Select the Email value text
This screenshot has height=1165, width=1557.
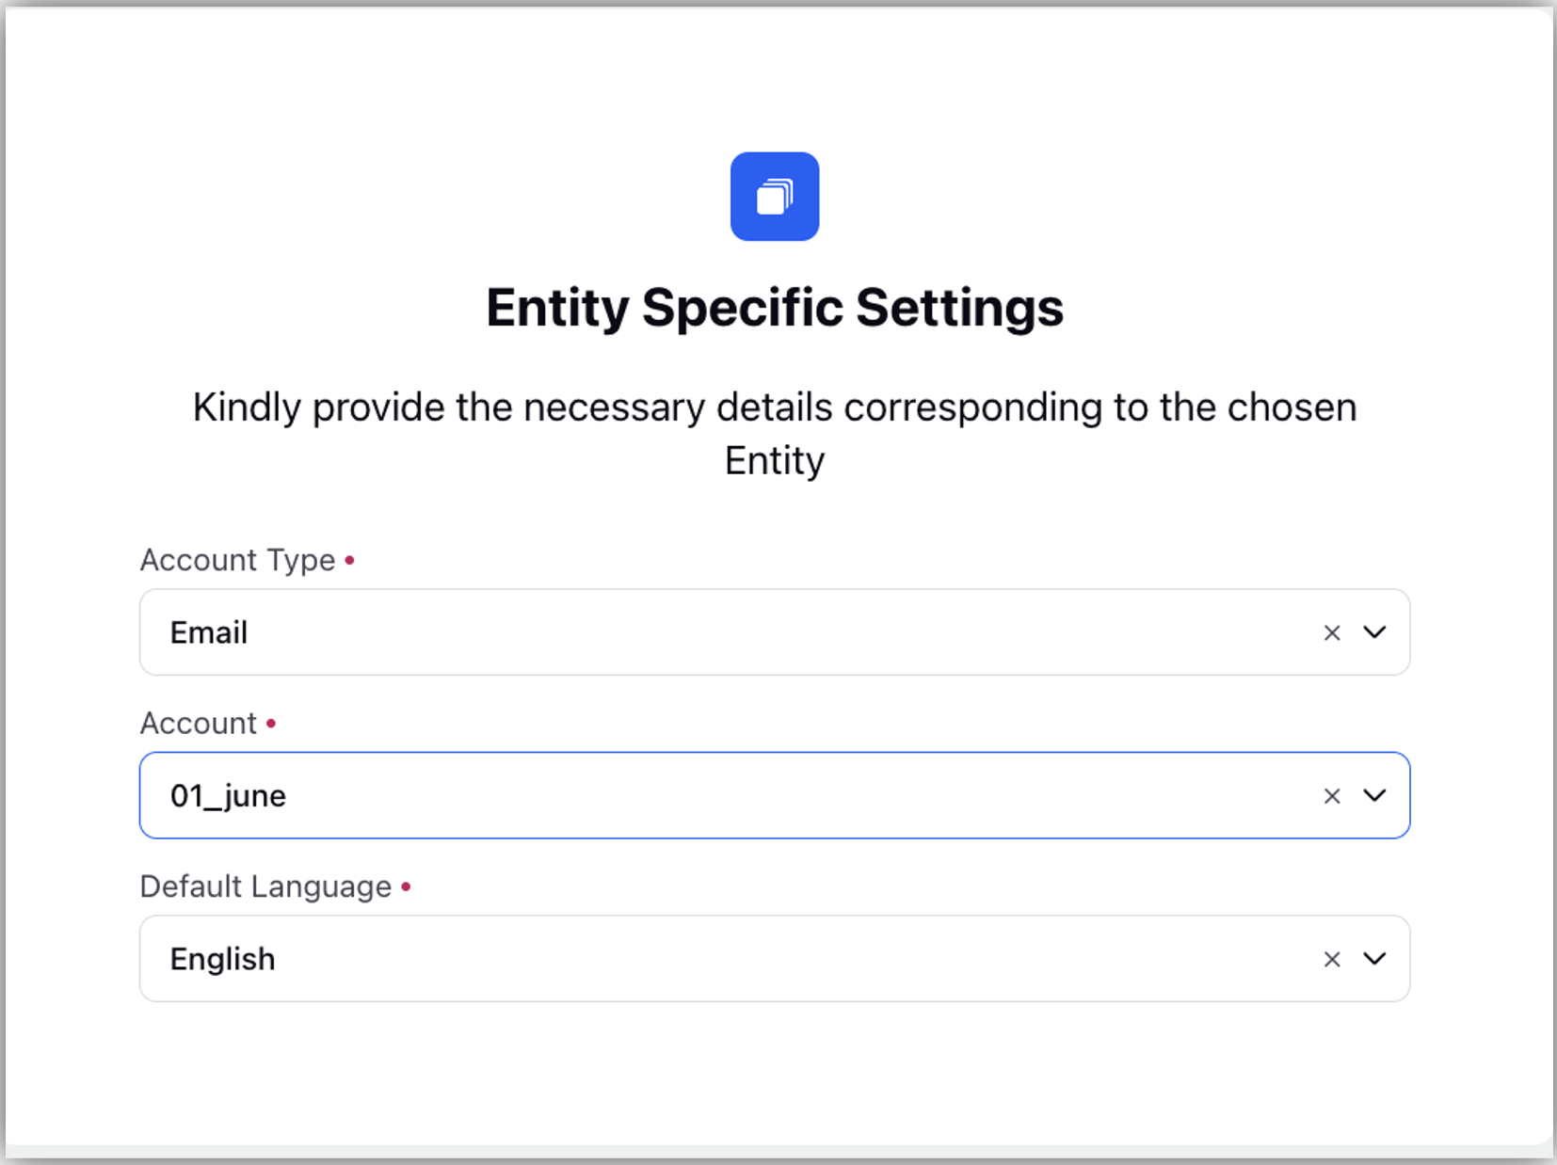tap(209, 632)
